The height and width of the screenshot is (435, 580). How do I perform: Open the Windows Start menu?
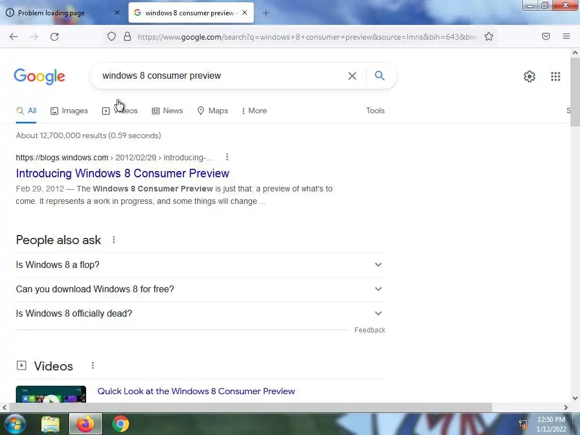click(15, 424)
